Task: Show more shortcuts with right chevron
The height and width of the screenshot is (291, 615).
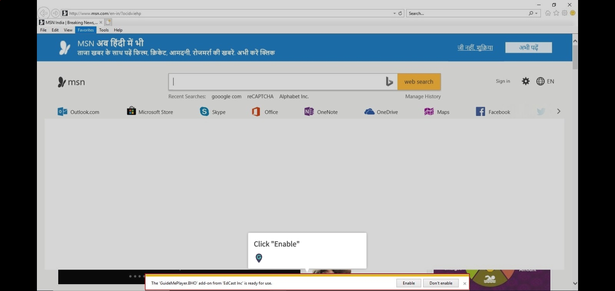Action: coord(558,111)
